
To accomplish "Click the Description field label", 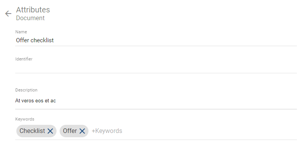I will (26, 90).
